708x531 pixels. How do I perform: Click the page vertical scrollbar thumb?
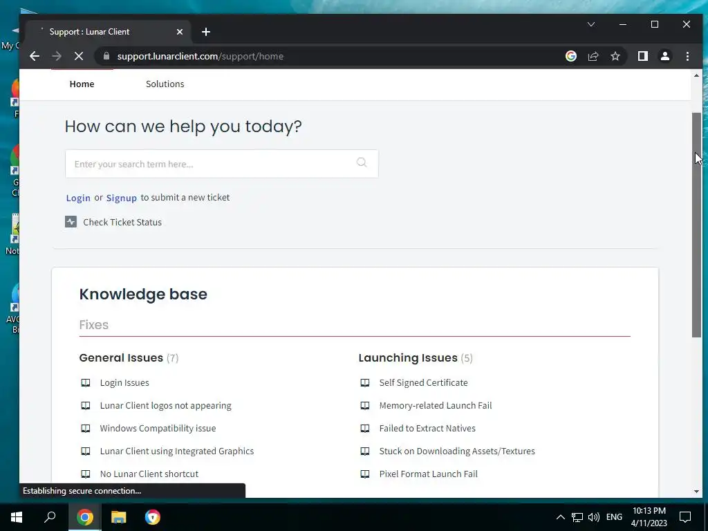point(696,225)
